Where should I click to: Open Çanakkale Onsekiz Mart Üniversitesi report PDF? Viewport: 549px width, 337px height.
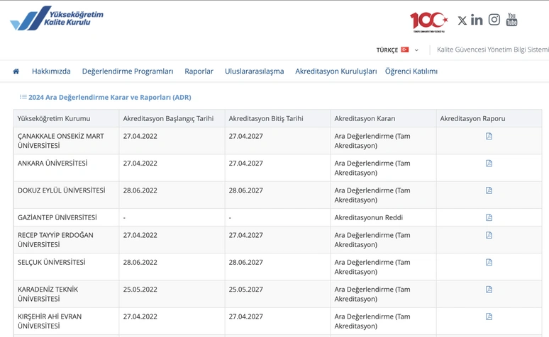pos(489,137)
